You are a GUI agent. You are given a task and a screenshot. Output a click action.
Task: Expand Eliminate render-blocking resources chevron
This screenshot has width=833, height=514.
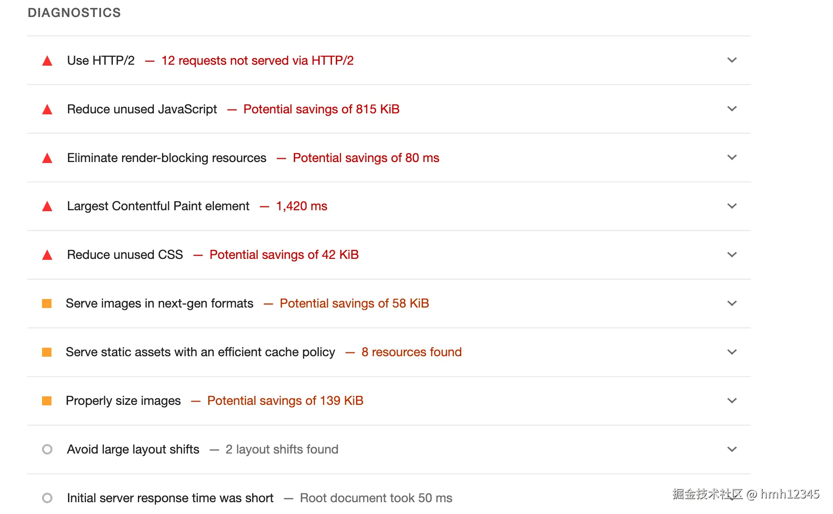tap(732, 157)
